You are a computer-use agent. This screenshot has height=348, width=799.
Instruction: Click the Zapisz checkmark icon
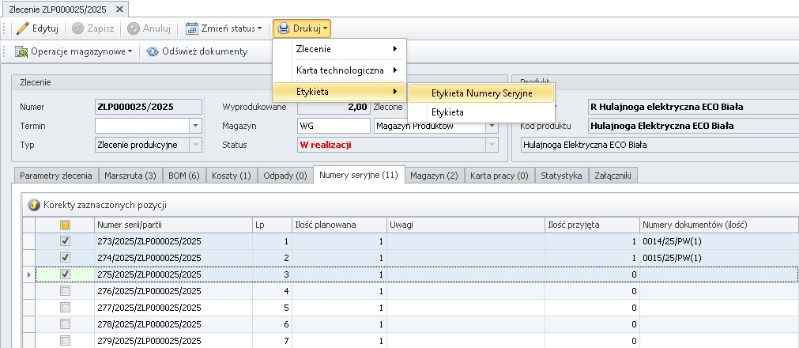click(x=78, y=28)
